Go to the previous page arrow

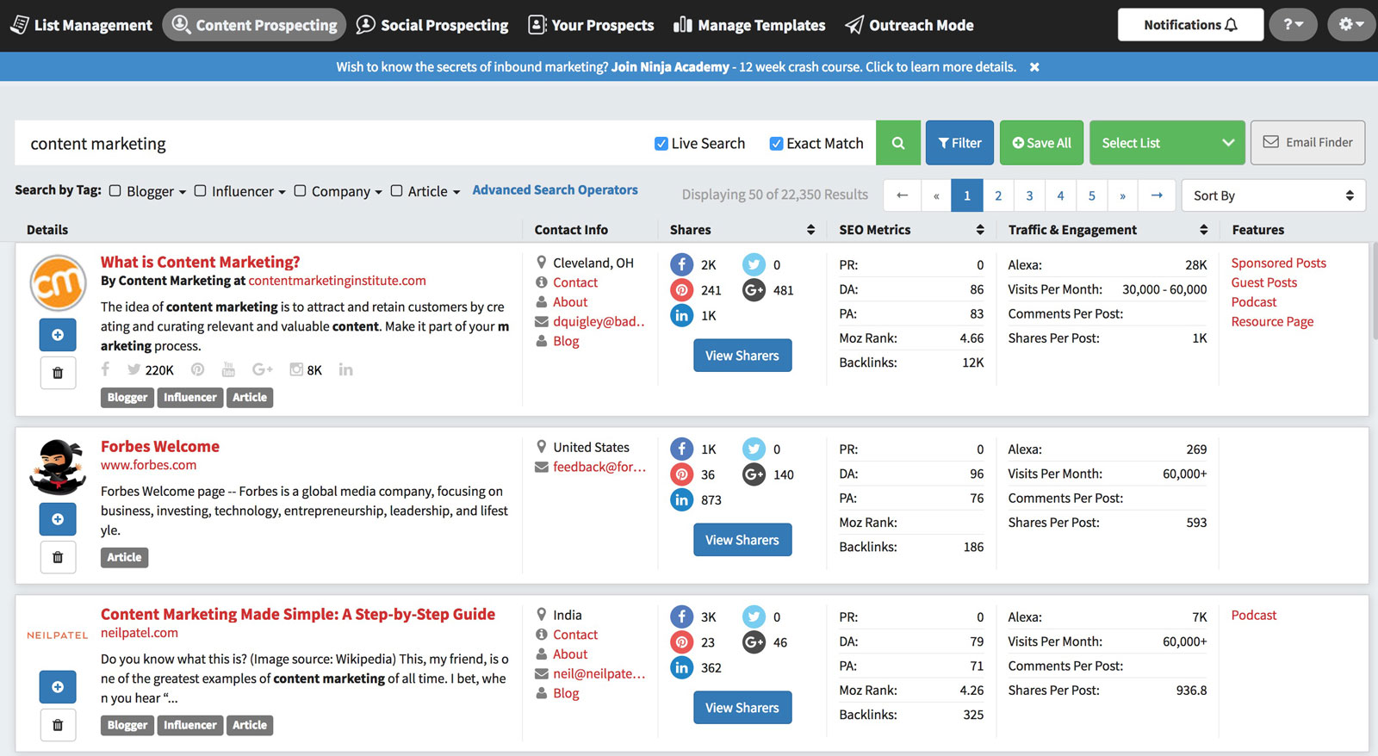[x=902, y=195]
